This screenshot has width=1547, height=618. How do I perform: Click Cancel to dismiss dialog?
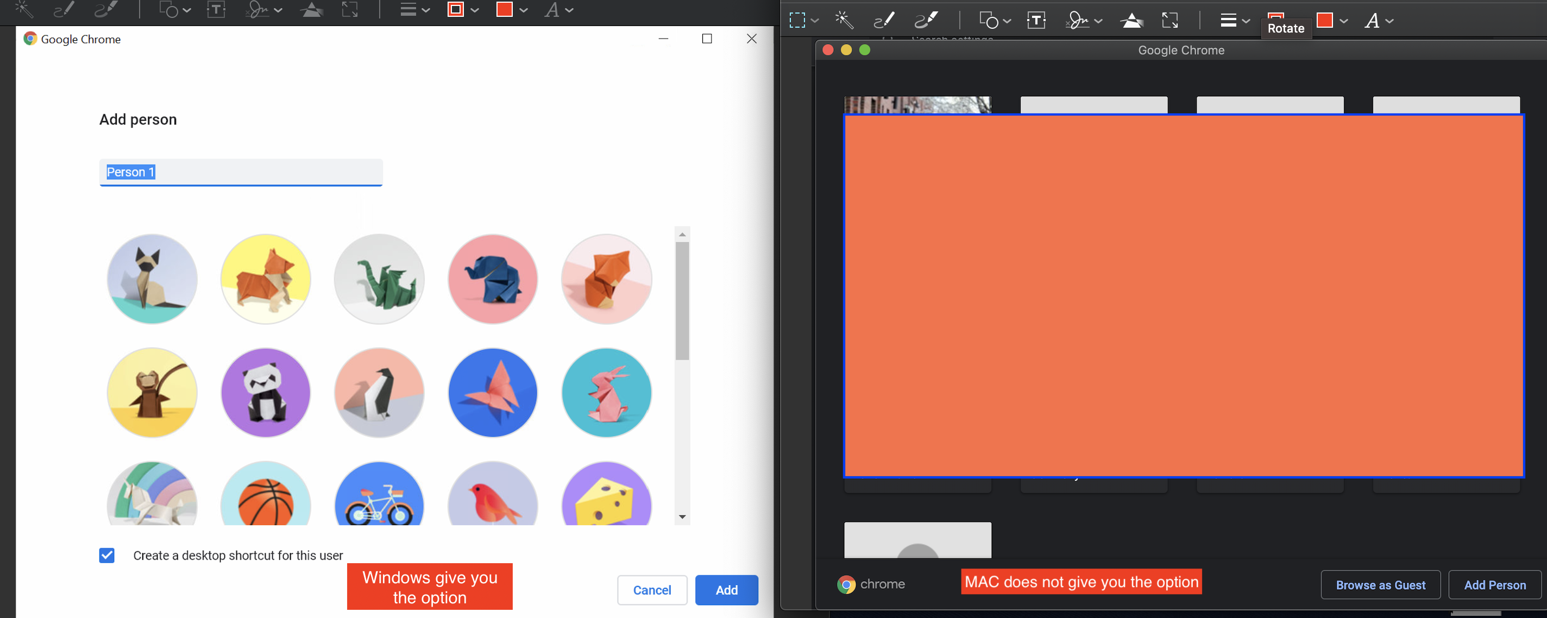(x=651, y=589)
